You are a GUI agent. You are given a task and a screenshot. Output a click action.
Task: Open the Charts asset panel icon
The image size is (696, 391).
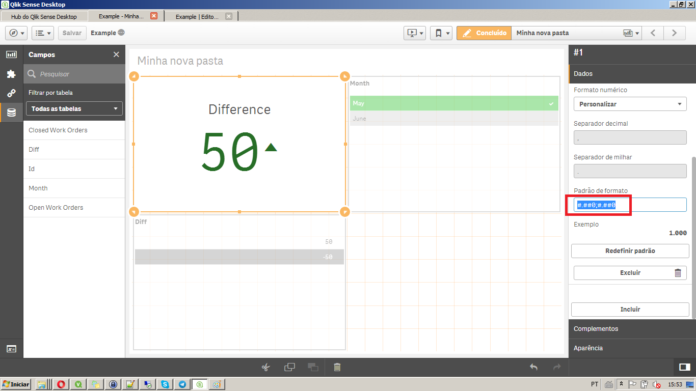point(11,54)
